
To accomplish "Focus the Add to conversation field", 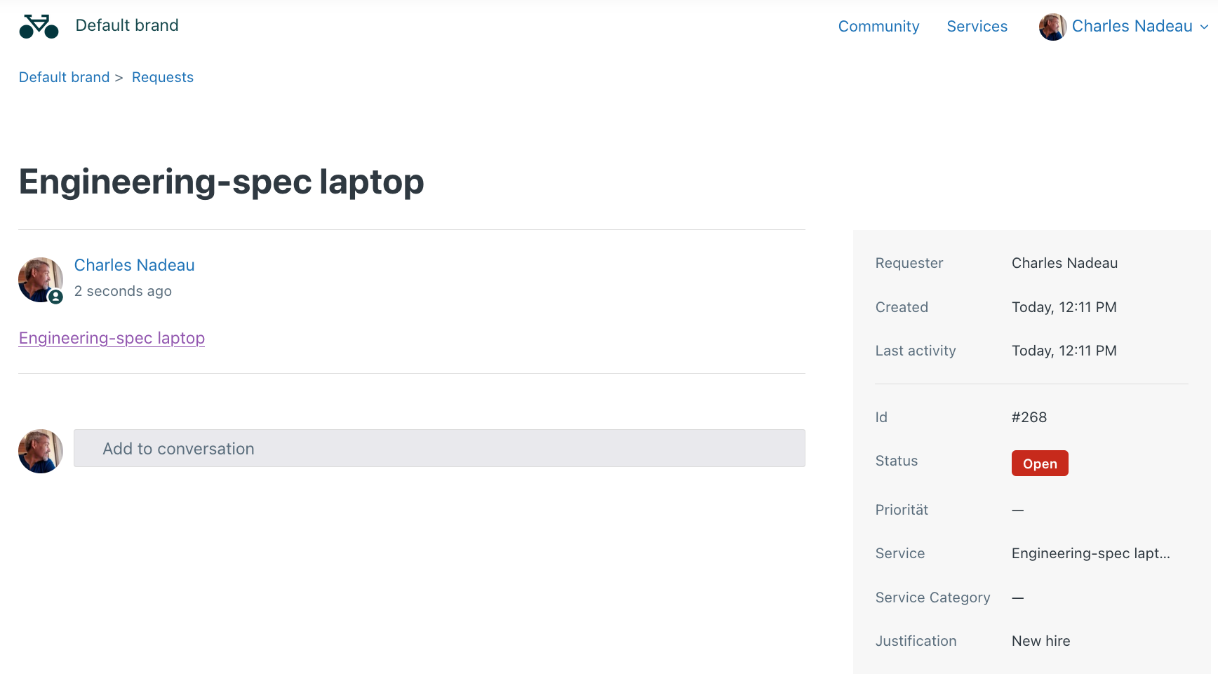I will pyautogui.click(x=439, y=448).
